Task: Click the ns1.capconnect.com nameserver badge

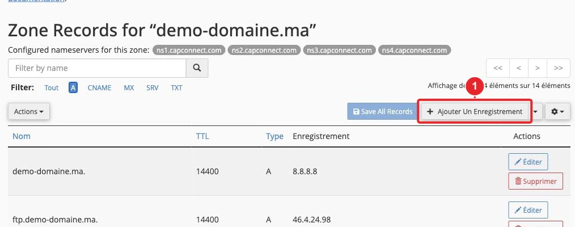Action: (189, 51)
